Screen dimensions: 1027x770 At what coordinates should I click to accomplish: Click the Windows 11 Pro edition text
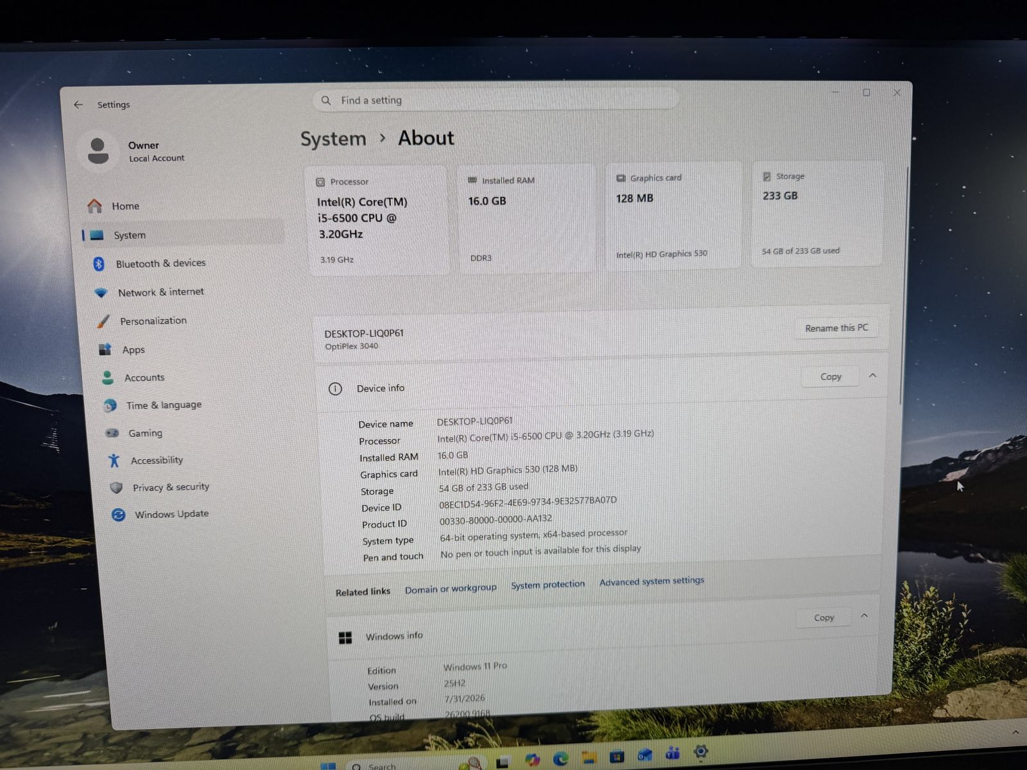click(475, 667)
